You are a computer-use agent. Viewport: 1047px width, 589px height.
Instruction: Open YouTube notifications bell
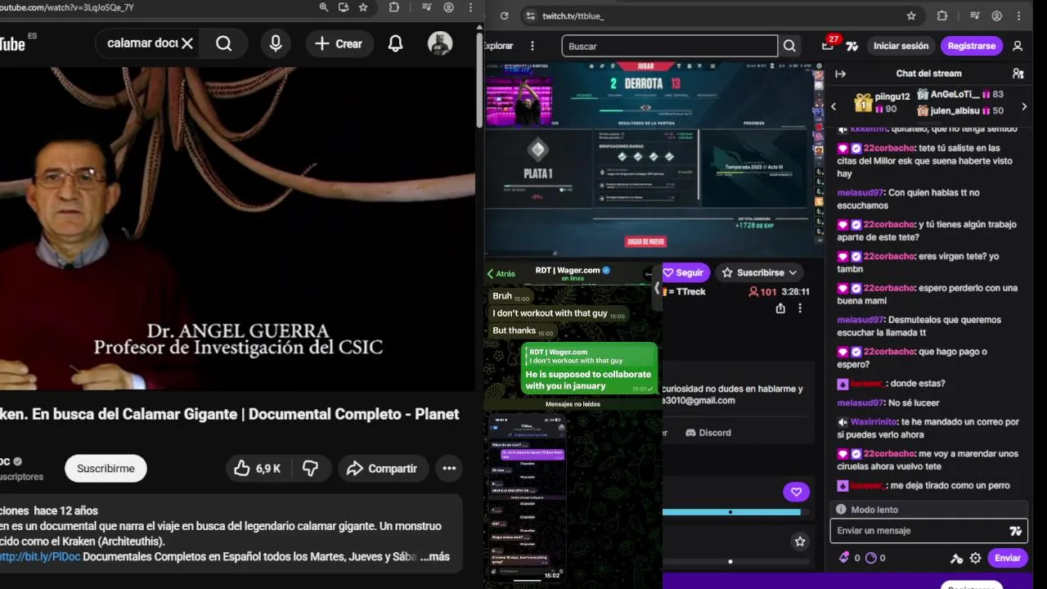pyautogui.click(x=395, y=43)
